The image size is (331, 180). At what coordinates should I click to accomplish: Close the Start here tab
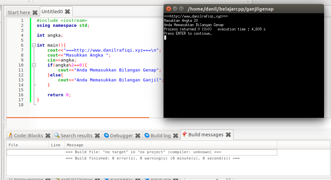35,13
